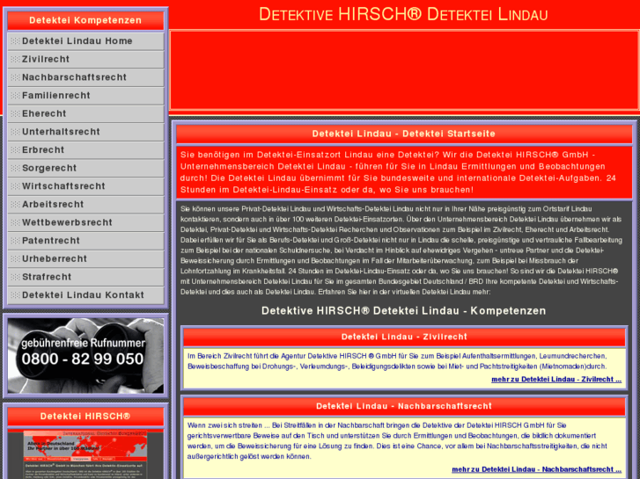The width and height of the screenshot is (640, 479).
Task: Click the bullet icon beside Erbrecht
Action: [x=15, y=150]
